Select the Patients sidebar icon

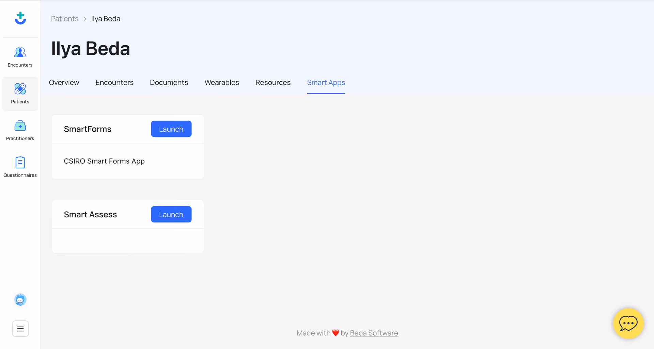[x=20, y=94]
